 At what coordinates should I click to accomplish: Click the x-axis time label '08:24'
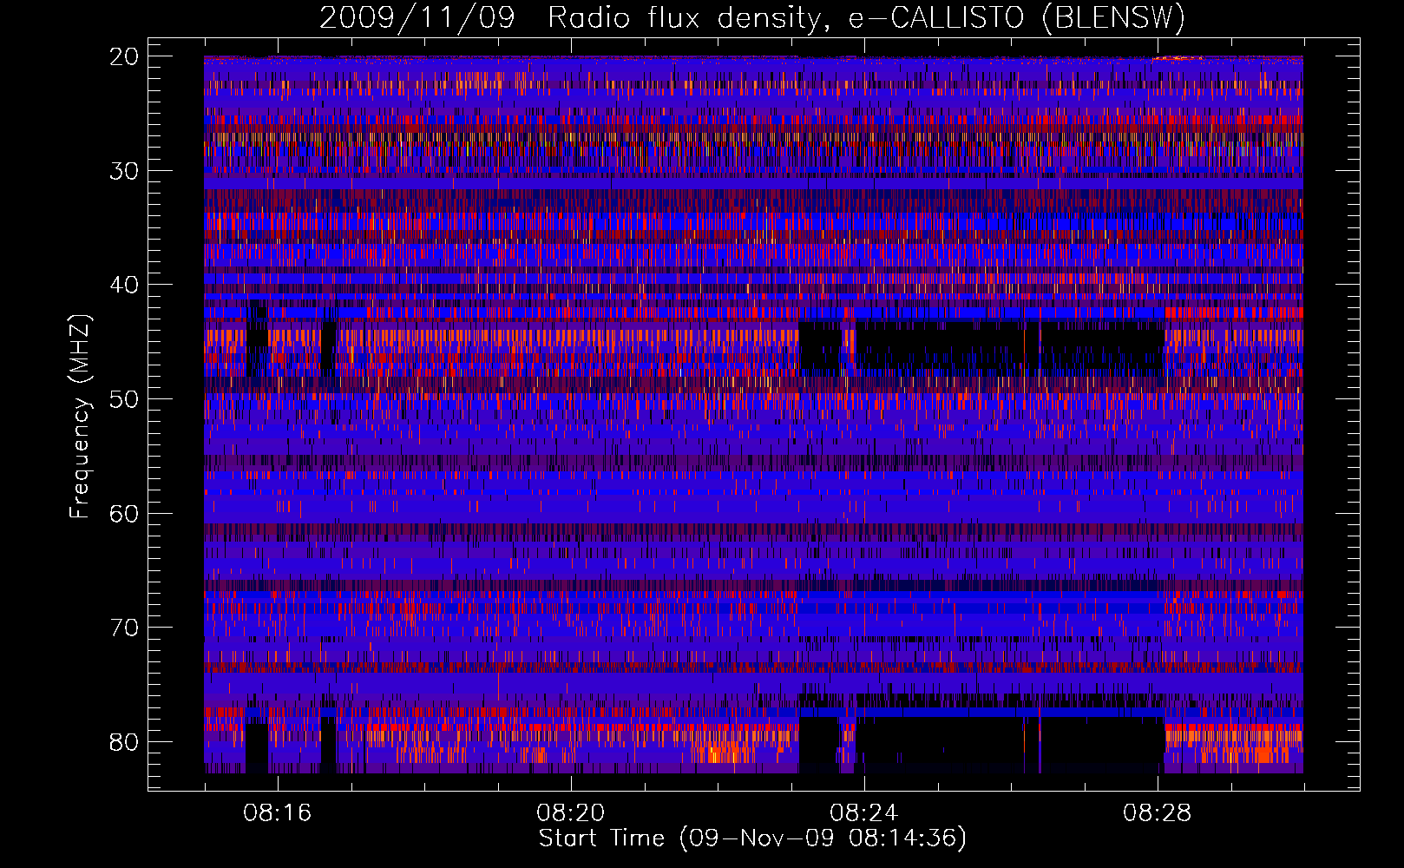tap(863, 813)
